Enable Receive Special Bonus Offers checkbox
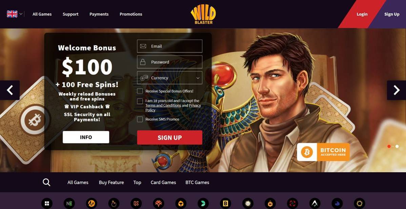The height and width of the screenshot is (209, 406). pos(140,91)
